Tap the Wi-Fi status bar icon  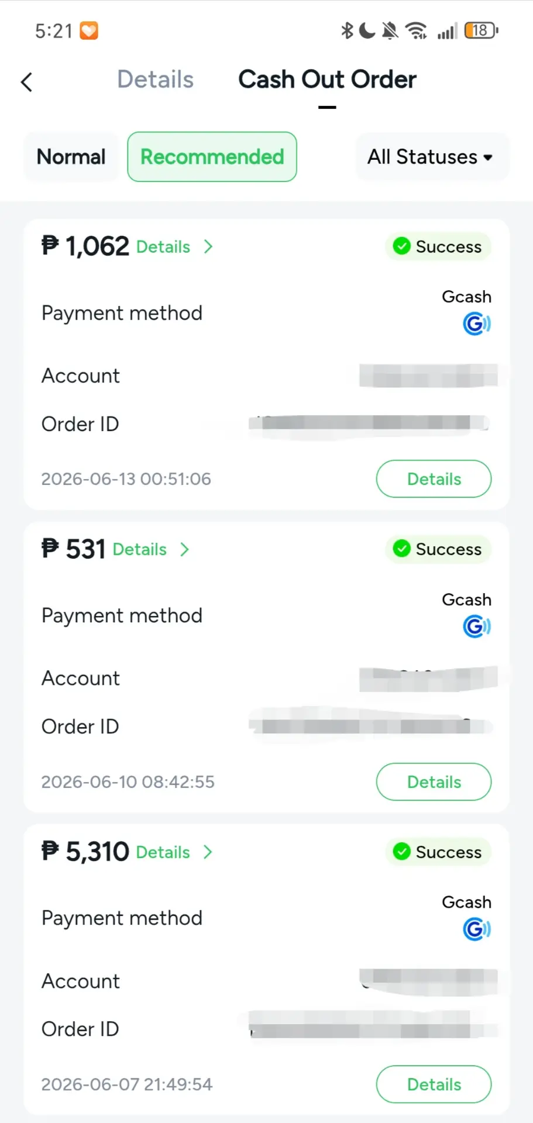416,30
